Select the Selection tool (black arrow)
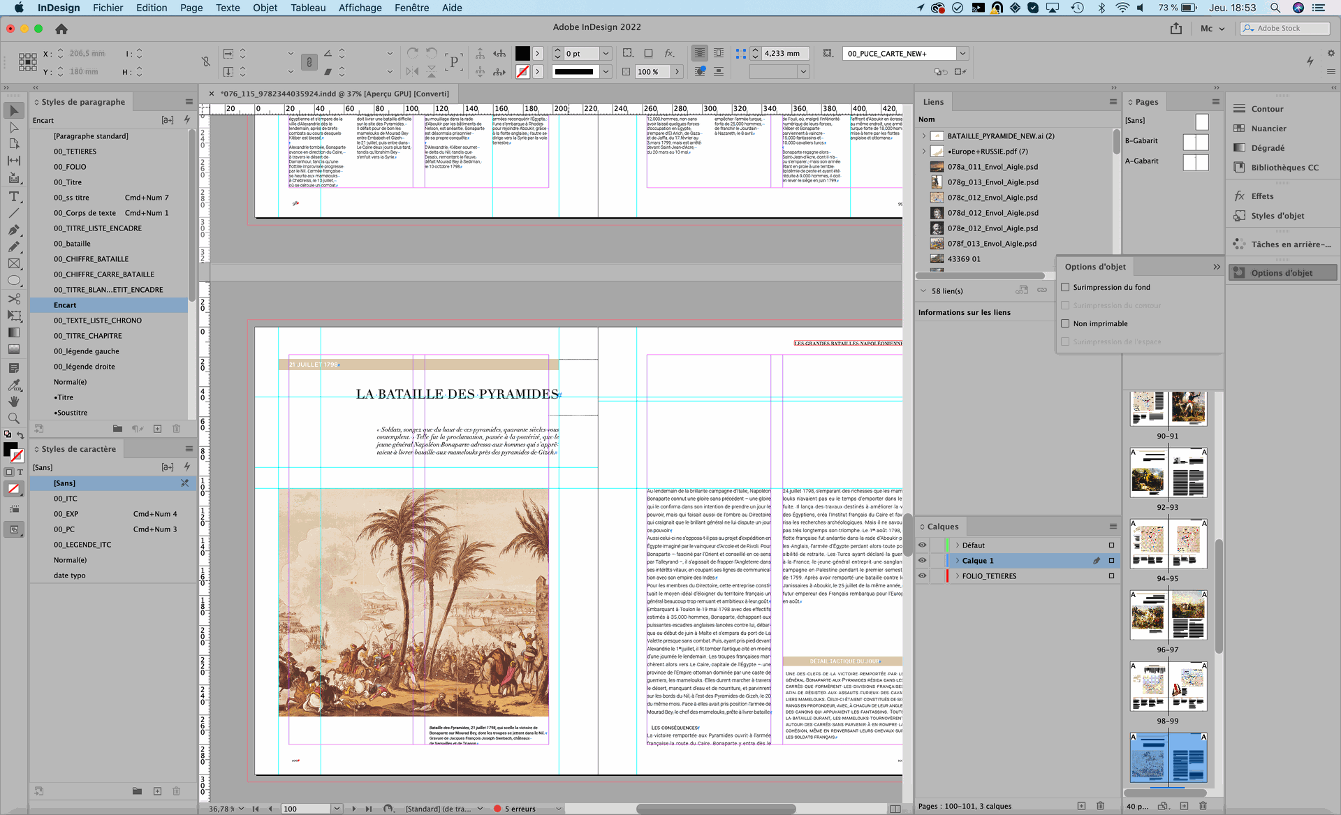This screenshot has height=815, width=1341. coord(14,110)
